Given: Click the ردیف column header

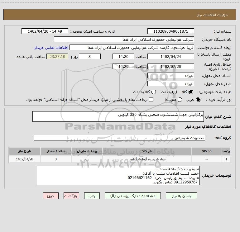Looking at the screenshot, I should [x=226, y=151].
